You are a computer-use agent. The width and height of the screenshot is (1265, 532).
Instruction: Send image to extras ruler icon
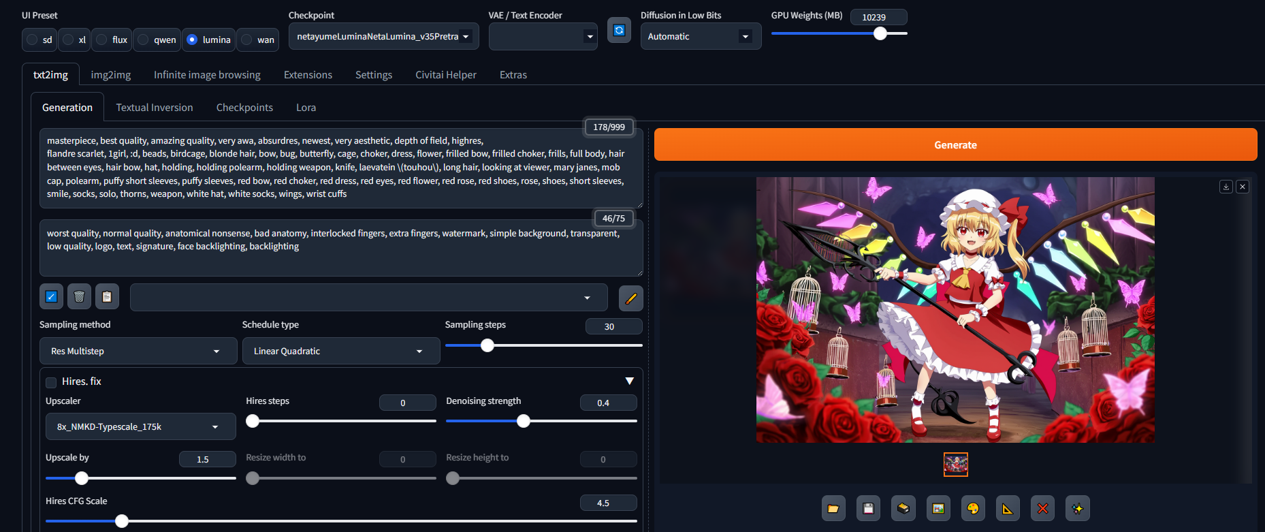[x=1008, y=508]
